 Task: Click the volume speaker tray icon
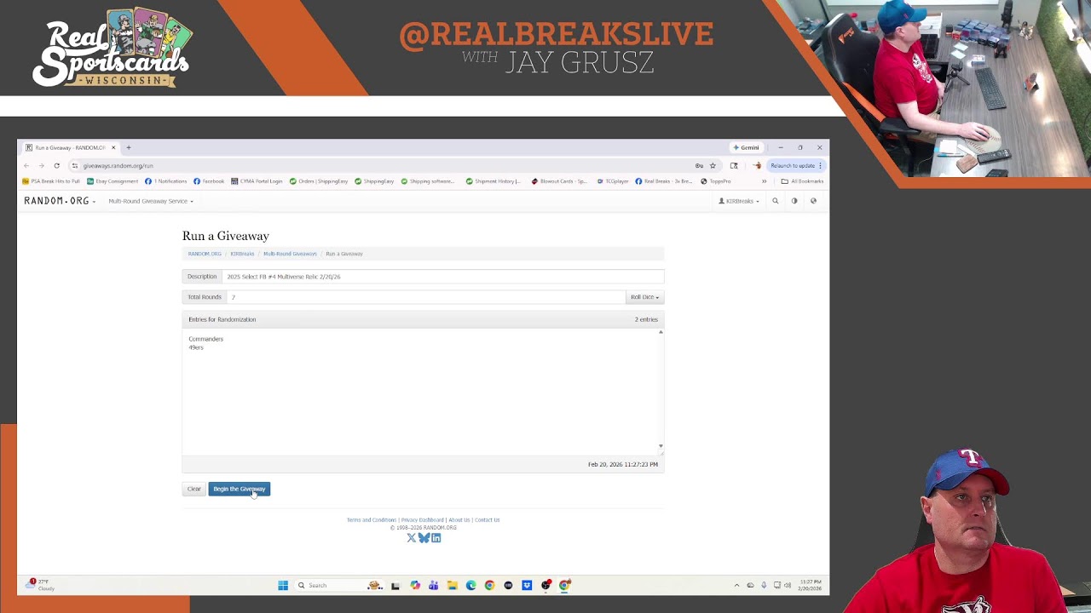(x=788, y=586)
